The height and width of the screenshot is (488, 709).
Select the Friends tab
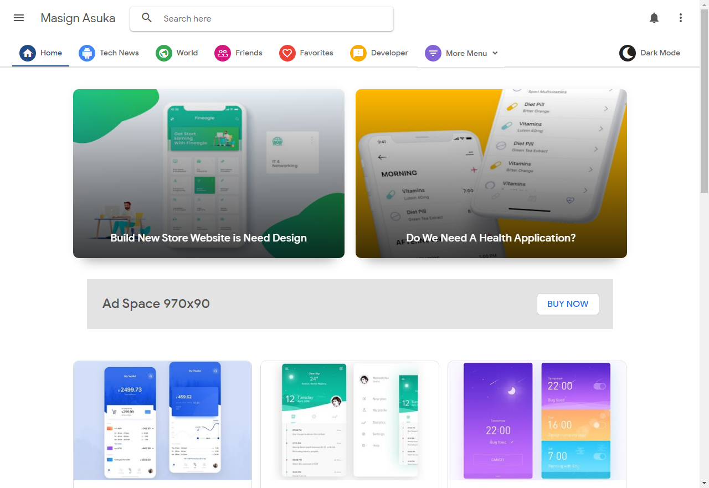238,53
